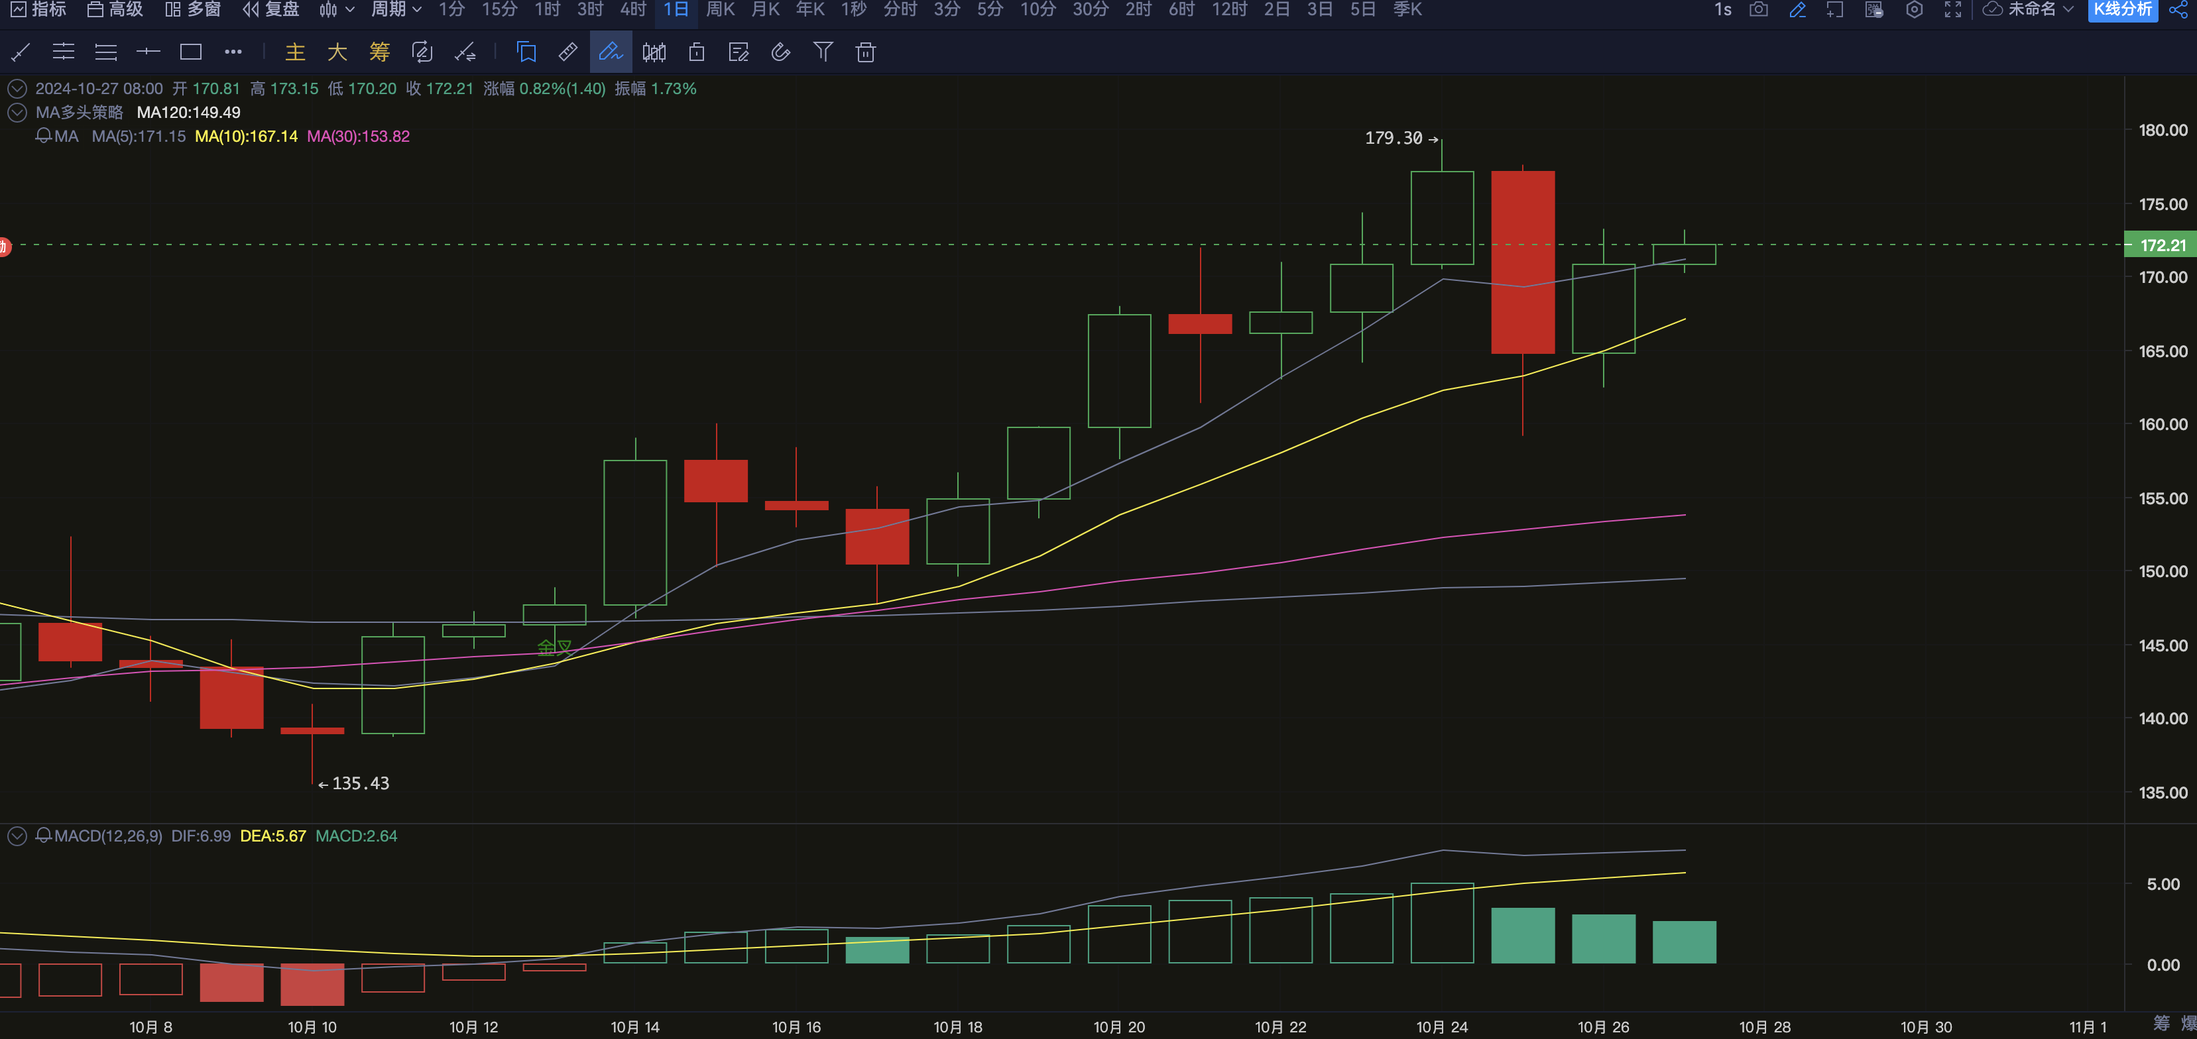Screen dimensions: 2197x1039
Task: Select the rectangle drawing tool
Action: pos(190,52)
